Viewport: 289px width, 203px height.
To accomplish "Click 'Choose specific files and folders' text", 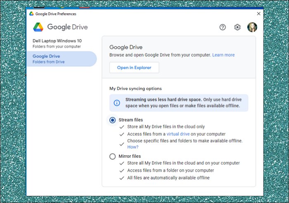I will pos(185,141).
